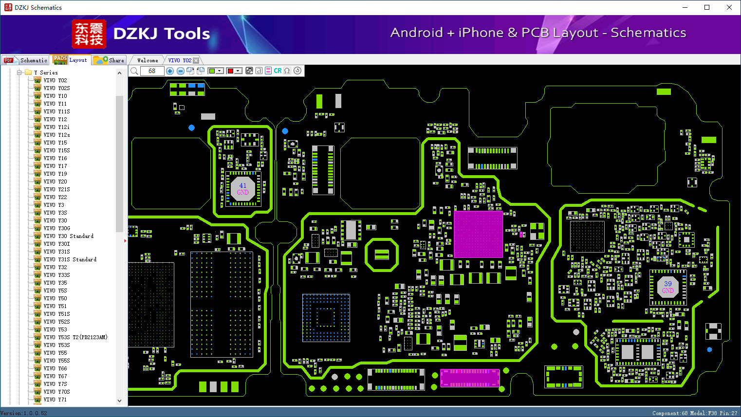Open VIVO Y35 layout entry
Viewport: 741px width, 417px height.
pyautogui.click(x=55, y=283)
